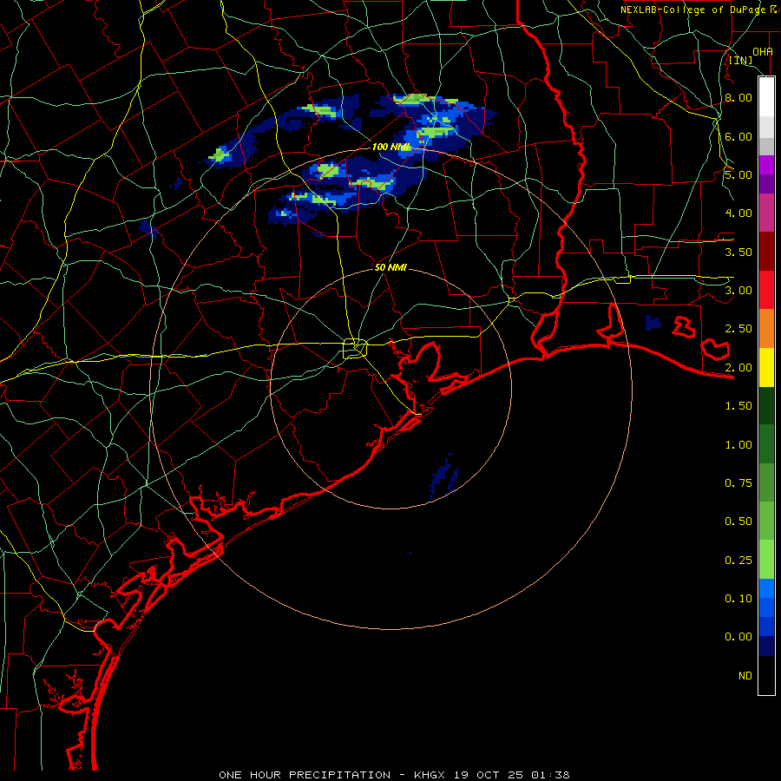The width and height of the screenshot is (781, 781).
Task: Click the 0.00 legend value
Action: [738, 637]
